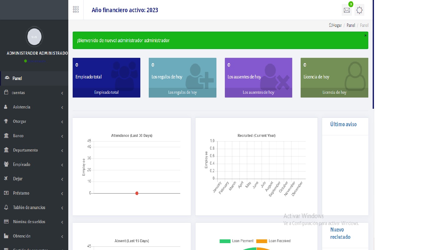Screen dimensions: 426x250
Task: Click the Nómina de sueldos card icon
Action: 6,222
